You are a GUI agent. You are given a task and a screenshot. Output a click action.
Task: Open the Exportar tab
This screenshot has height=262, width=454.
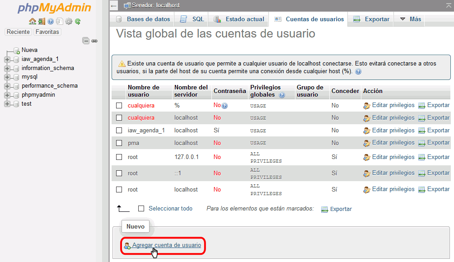[x=371, y=19]
